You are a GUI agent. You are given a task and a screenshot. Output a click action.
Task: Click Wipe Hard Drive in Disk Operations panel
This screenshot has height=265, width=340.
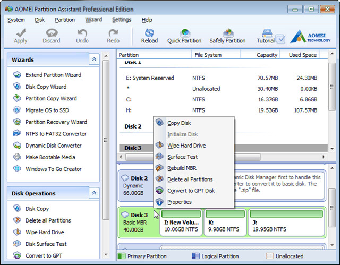(38, 232)
